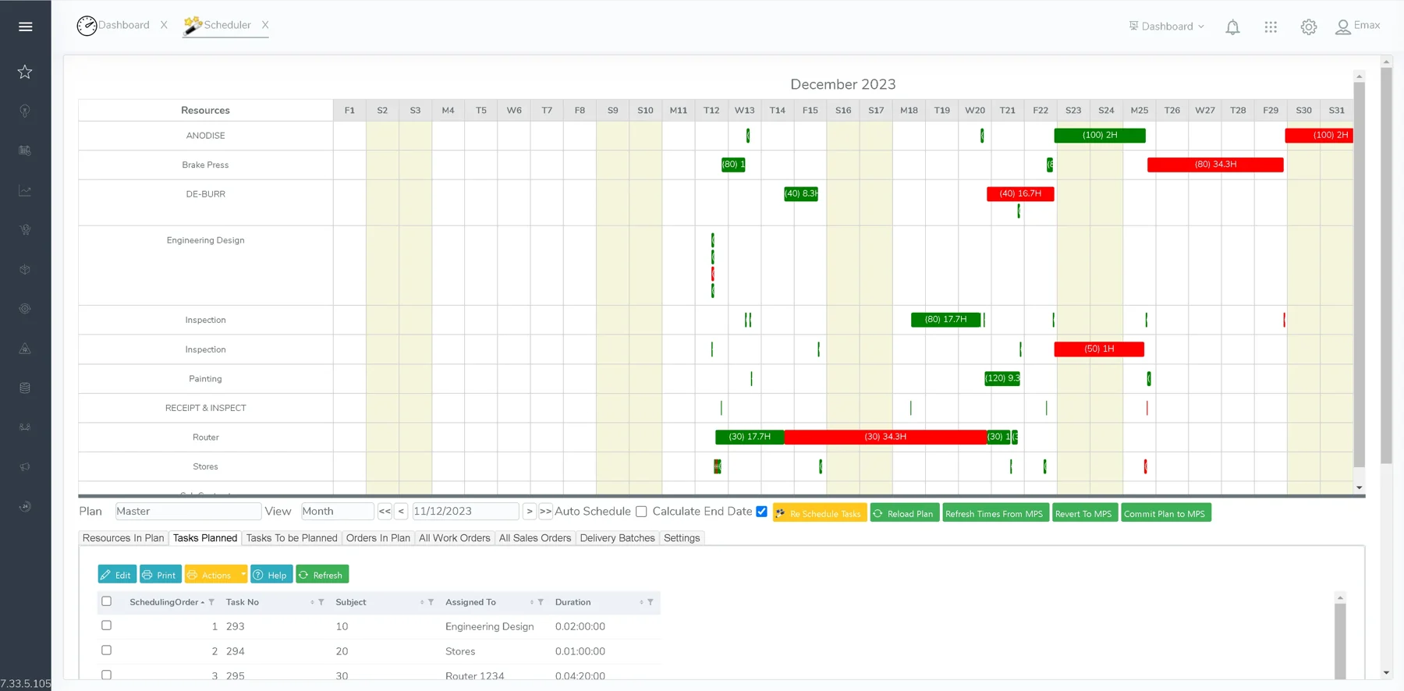Image resolution: width=1404 pixels, height=691 pixels.
Task: Open the Dashboard dropdown in the header
Action: click(1167, 27)
